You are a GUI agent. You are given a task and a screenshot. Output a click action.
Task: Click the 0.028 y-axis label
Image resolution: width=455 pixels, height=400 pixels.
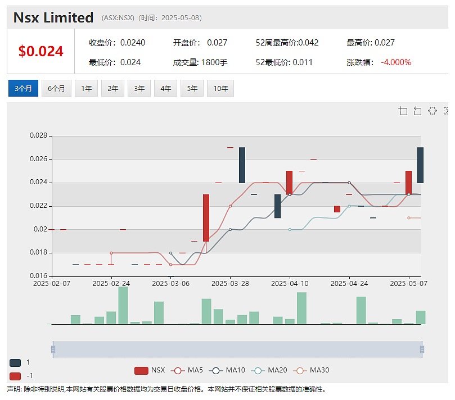click(x=39, y=135)
